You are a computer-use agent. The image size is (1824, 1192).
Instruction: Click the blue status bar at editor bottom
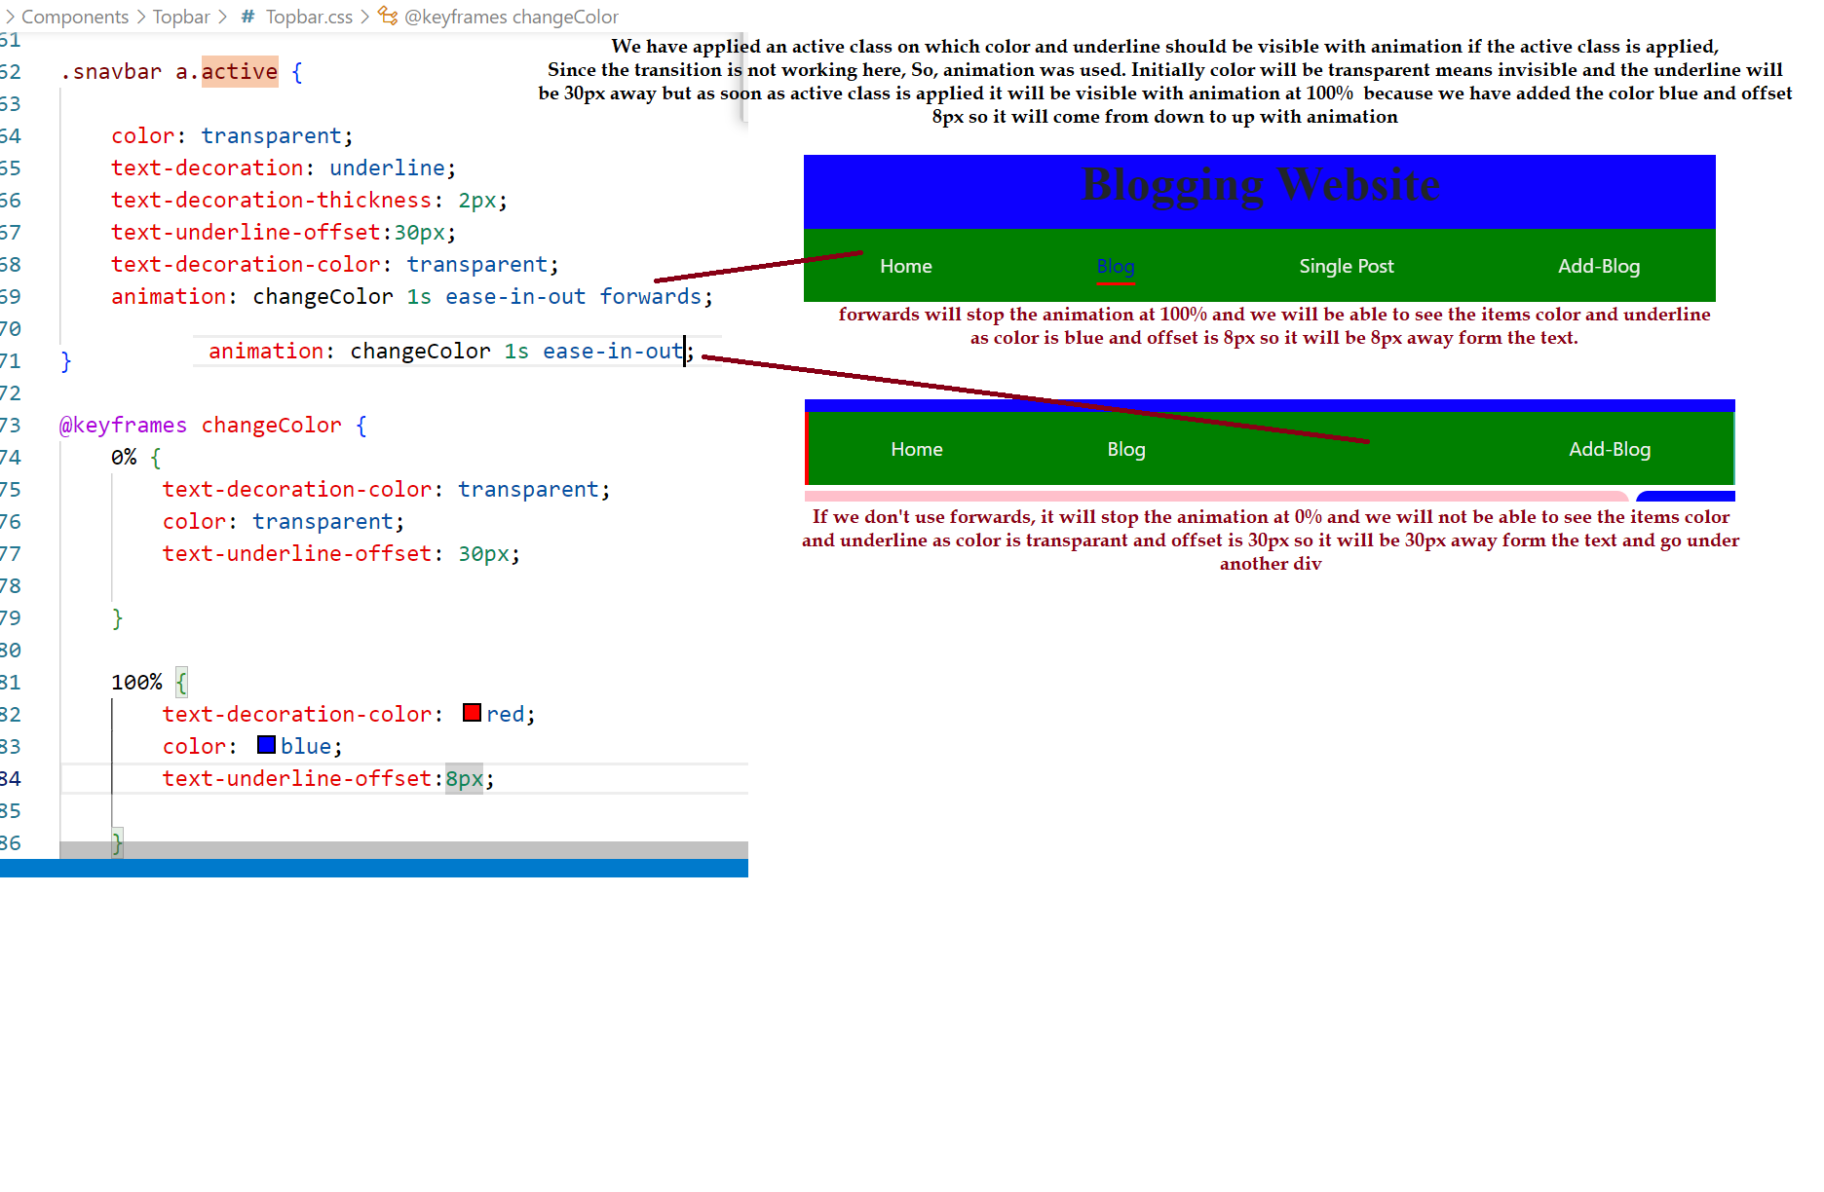374,869
